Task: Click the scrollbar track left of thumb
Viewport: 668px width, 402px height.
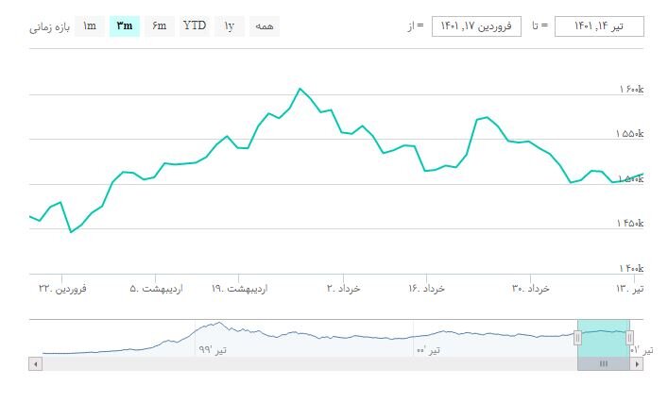Action: point(302,363)
